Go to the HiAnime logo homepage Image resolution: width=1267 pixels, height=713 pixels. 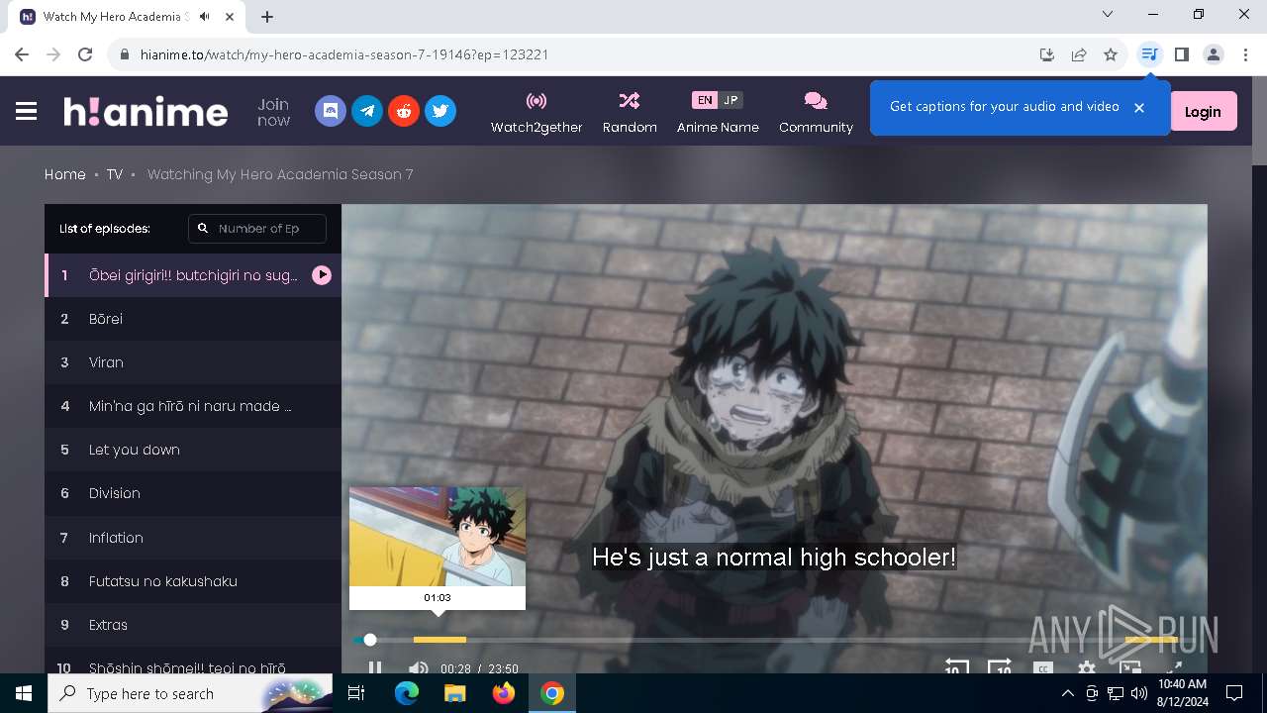pyautogui.click(x=146, y=111)
